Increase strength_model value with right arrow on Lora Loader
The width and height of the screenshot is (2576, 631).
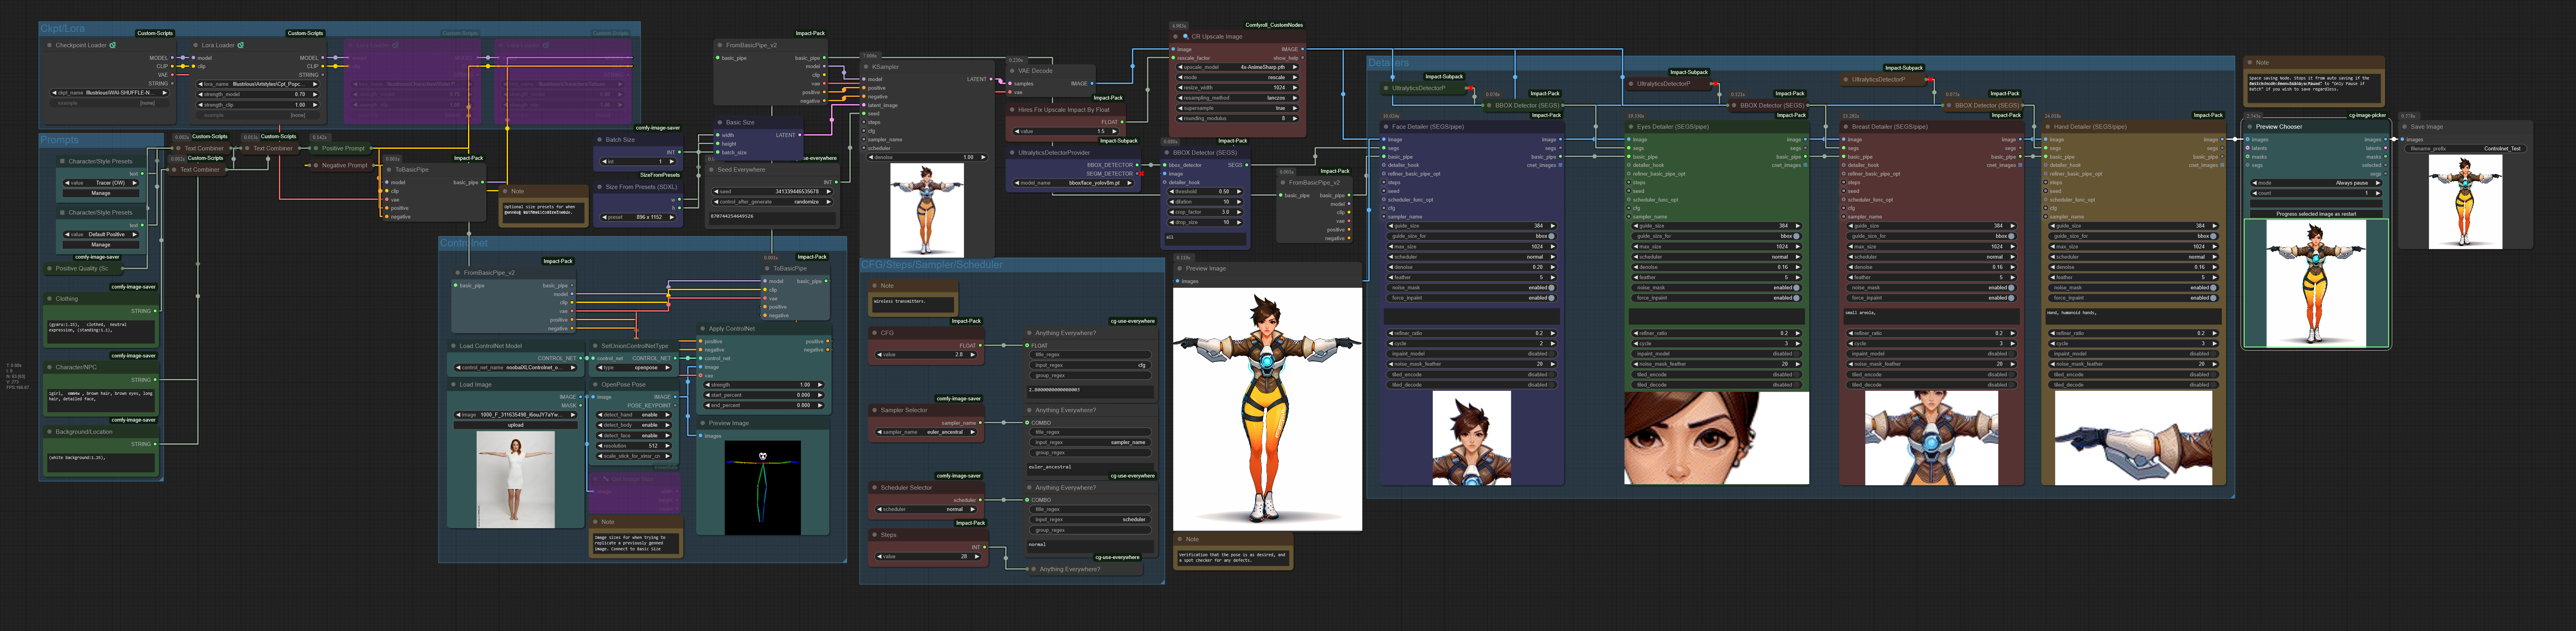(x=315, y=94)
